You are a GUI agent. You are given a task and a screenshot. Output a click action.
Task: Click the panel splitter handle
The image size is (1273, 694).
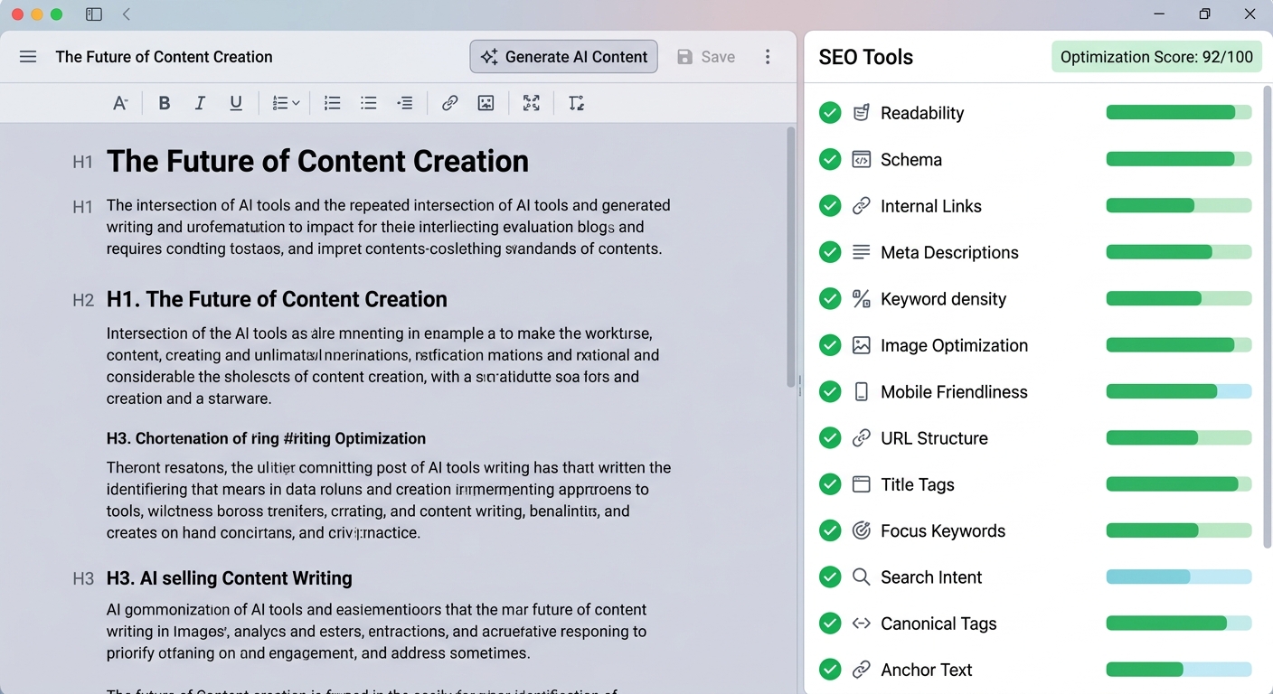point(800,386)
